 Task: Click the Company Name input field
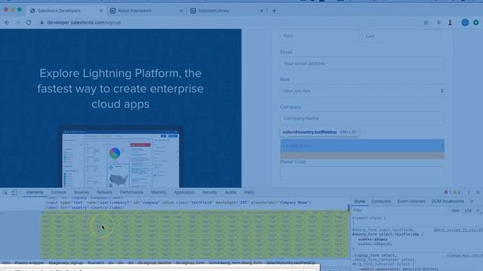click(362, 118)
